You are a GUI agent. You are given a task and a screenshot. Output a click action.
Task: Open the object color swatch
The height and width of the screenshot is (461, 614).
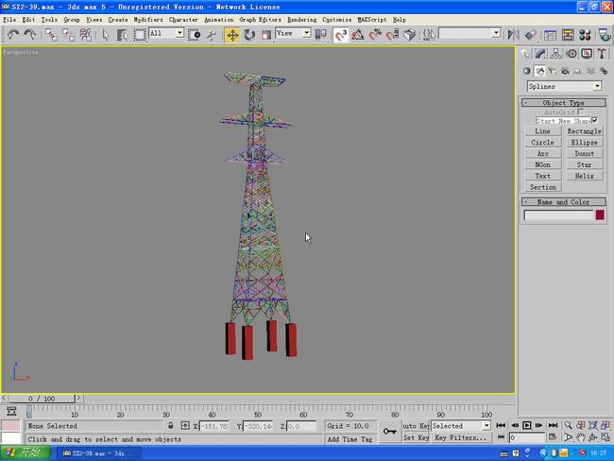click(x=600, y=215)
